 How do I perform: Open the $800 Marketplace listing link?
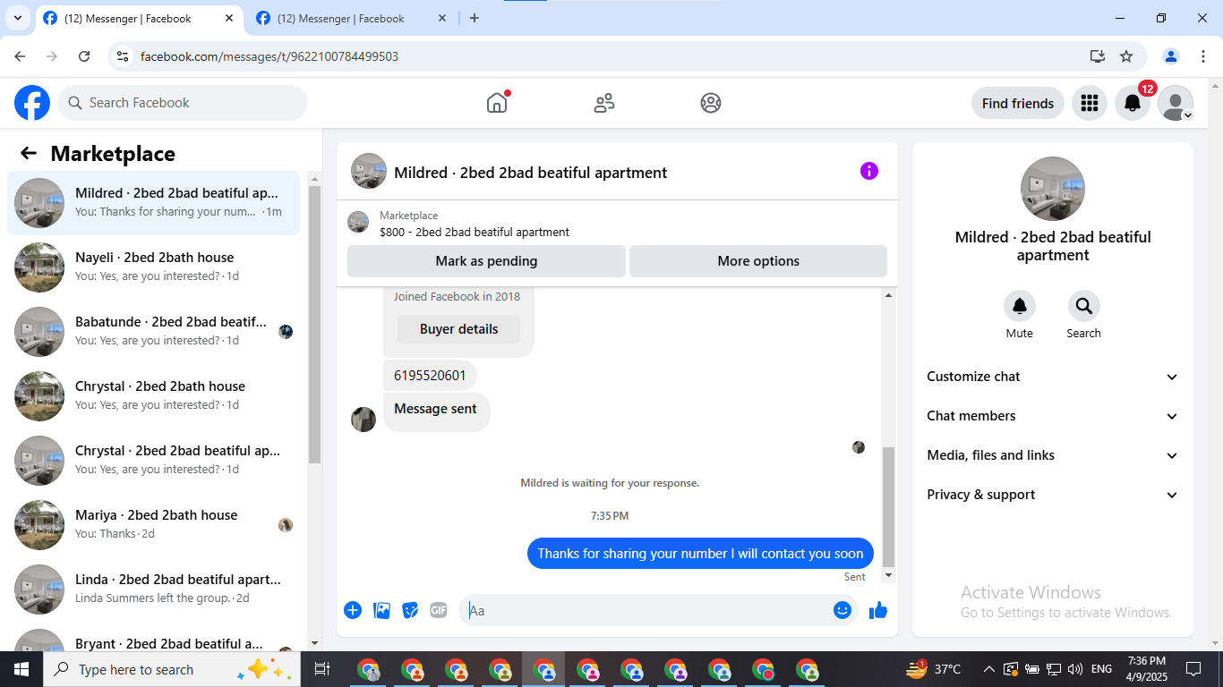(x=475, y=232)
